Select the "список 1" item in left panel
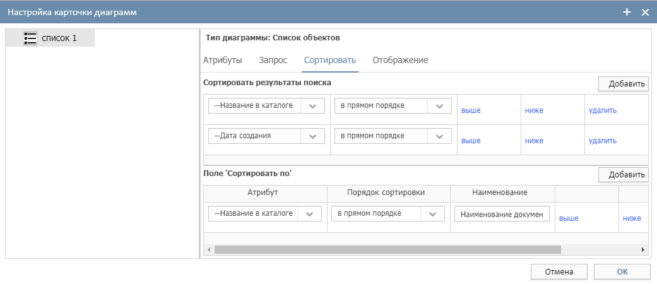This screenshot has height=284, width=657. coord(59,38)
